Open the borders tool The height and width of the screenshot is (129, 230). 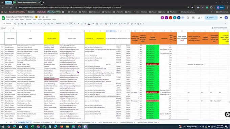97,24
